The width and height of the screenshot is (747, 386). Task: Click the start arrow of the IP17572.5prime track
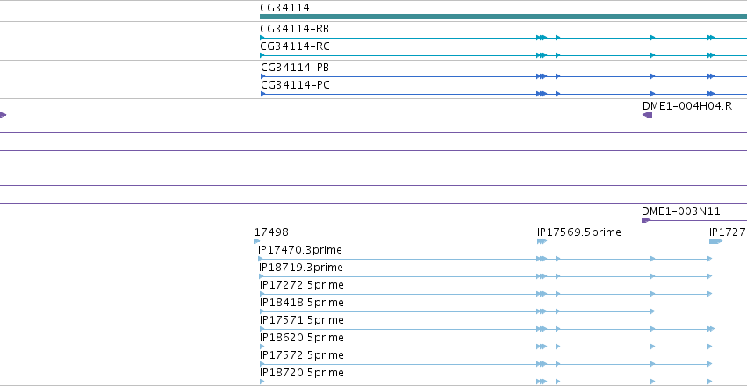[x=262, y=364]
